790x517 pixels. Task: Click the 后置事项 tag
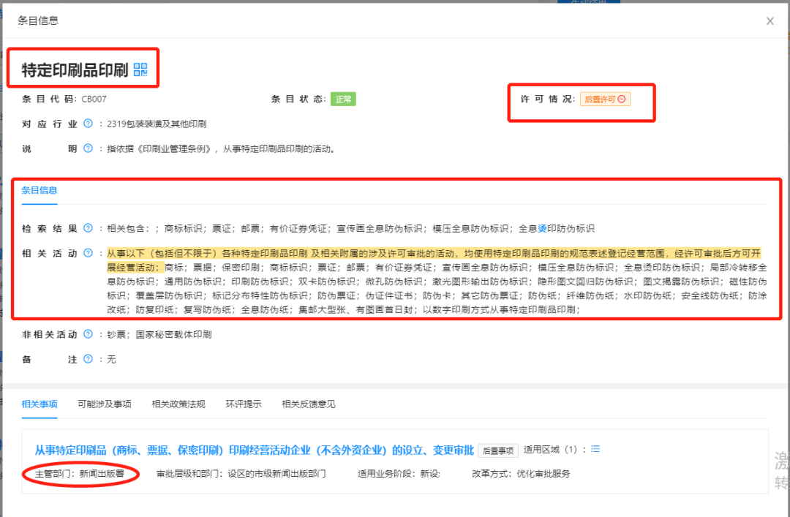click(498, 450)
